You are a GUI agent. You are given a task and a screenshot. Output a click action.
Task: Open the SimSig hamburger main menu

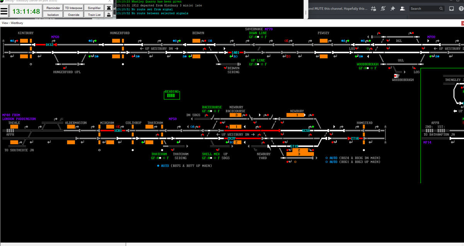(x=4, y=12)
